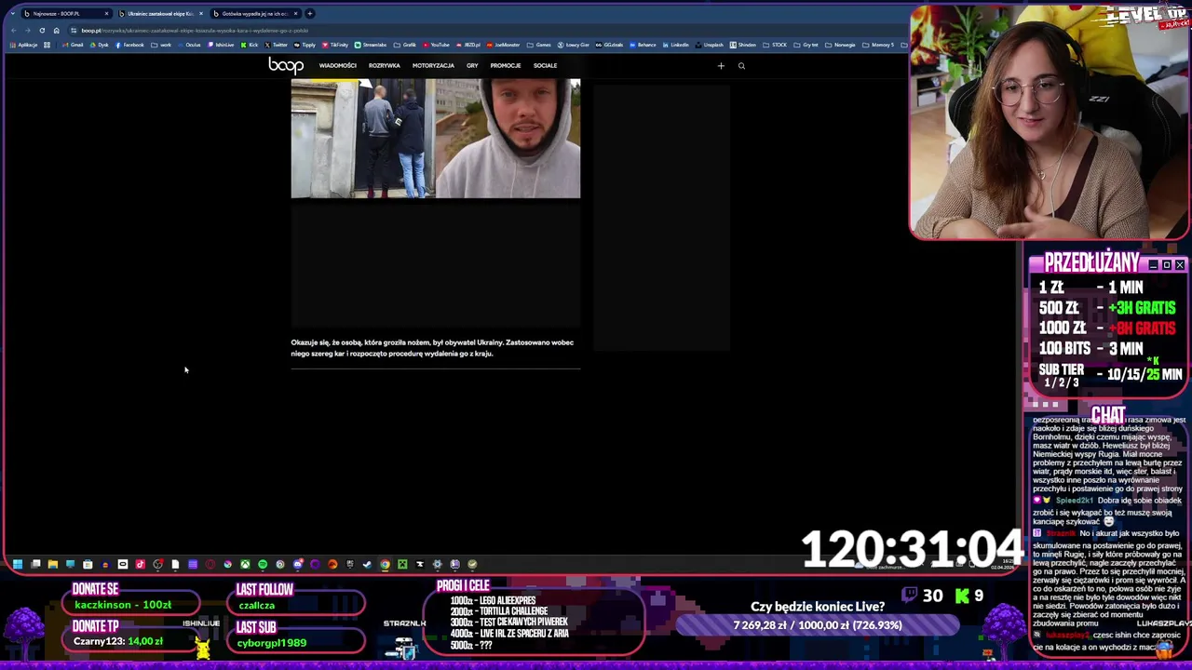The image size is (1192, 670).
Task: Open the Windows Start menu
Action: point(18,564)
